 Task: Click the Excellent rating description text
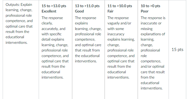coord(55,48)
